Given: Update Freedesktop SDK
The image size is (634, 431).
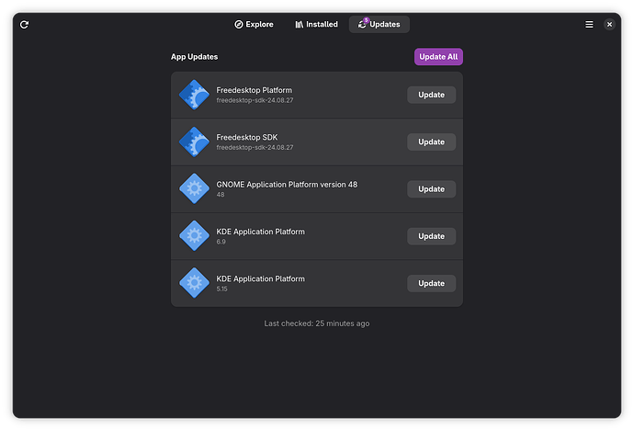Looking at the screenshot, I should 431,142.
